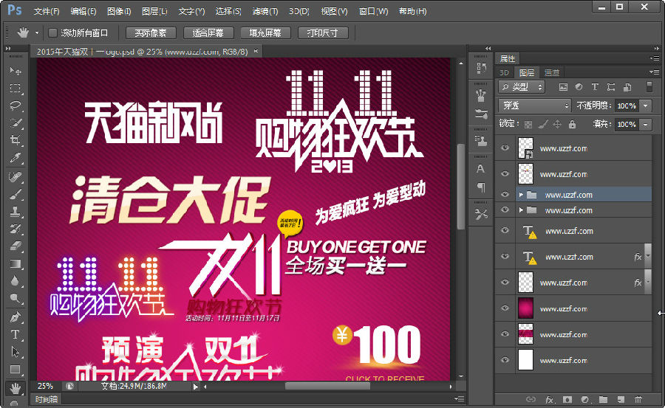Filter layers by pixel layers icon
The width and height of the screenshot is (665, 408).
click(x=563, y=87)
